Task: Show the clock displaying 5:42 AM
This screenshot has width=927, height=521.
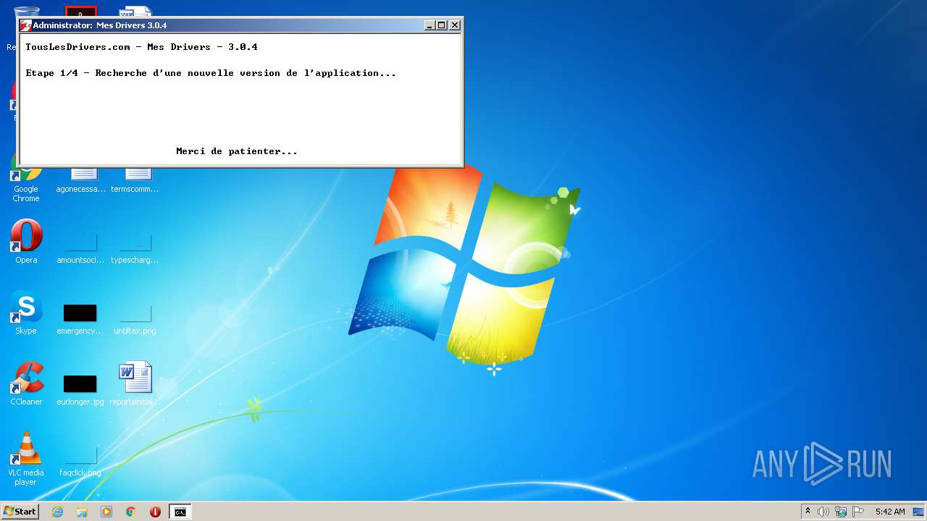Action: click(890, 512)
